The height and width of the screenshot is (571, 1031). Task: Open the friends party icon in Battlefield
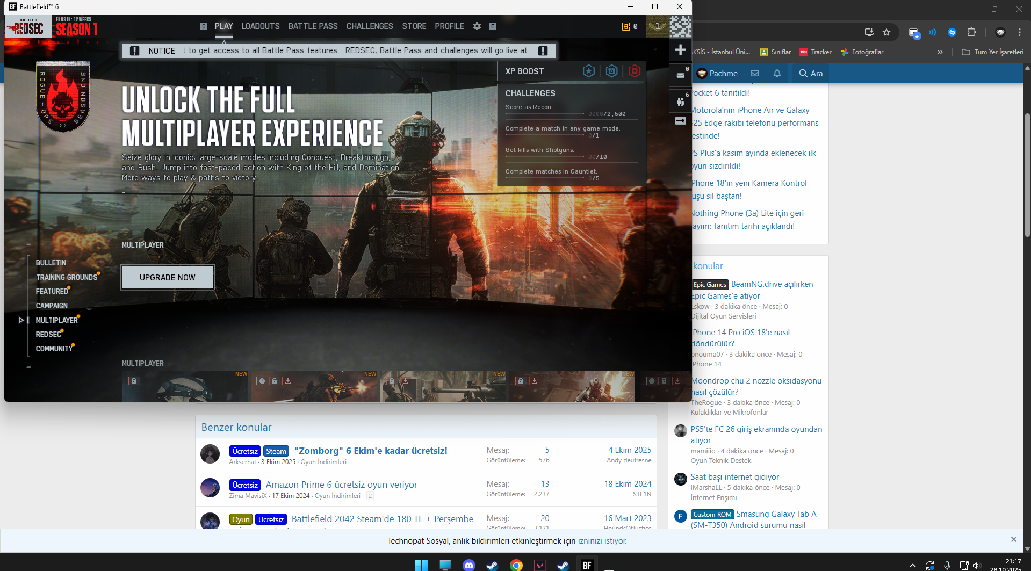680,101
